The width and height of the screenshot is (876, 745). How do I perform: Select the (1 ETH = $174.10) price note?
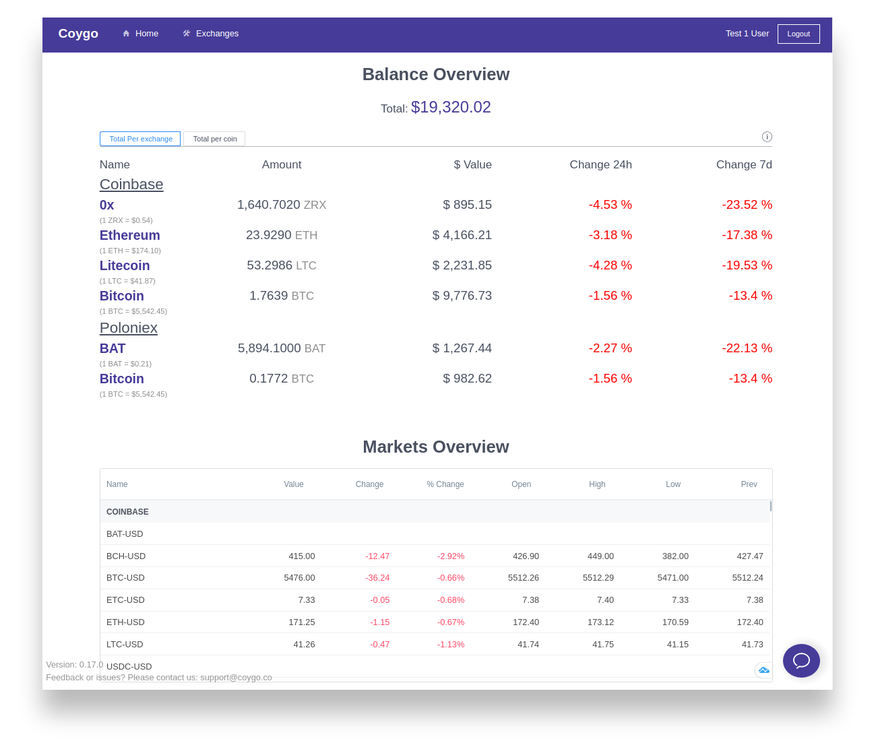click(131, 251)
